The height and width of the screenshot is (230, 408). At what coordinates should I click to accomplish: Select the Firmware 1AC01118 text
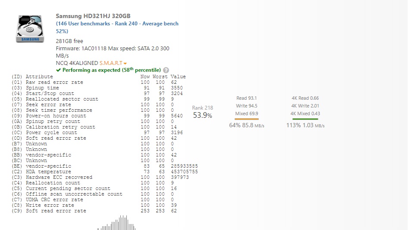81,49
